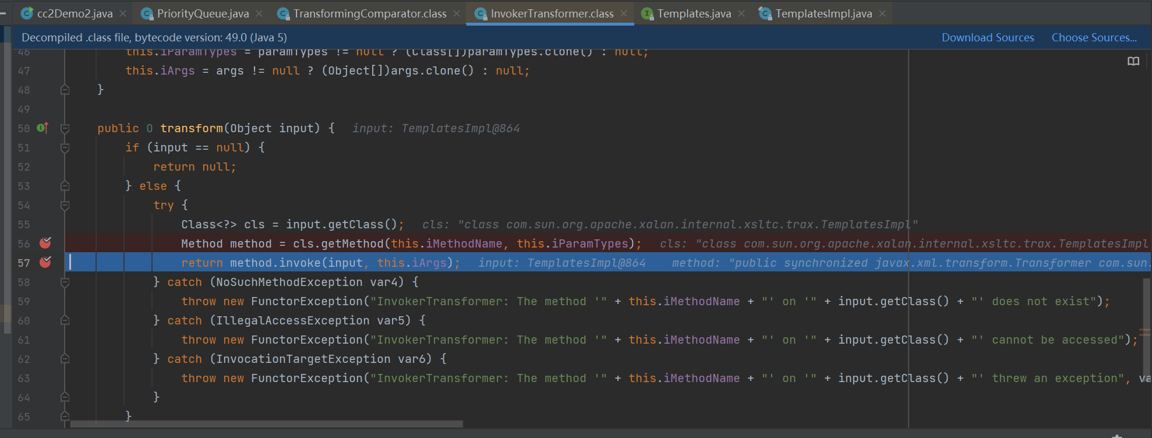Image resolution: width=1152 pixels, height=438 pixels.
Task: Click the horizontal scrollbar thumb
Action: 267,424
